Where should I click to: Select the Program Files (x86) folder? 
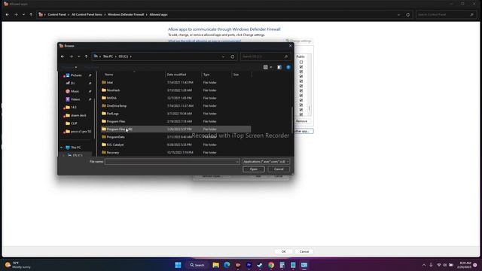coord(175,129)
